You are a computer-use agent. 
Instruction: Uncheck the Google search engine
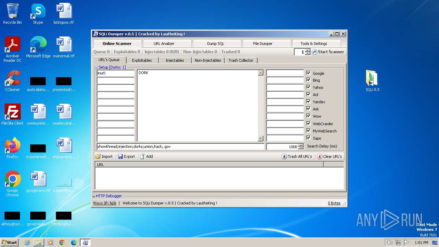click(308, 73)
